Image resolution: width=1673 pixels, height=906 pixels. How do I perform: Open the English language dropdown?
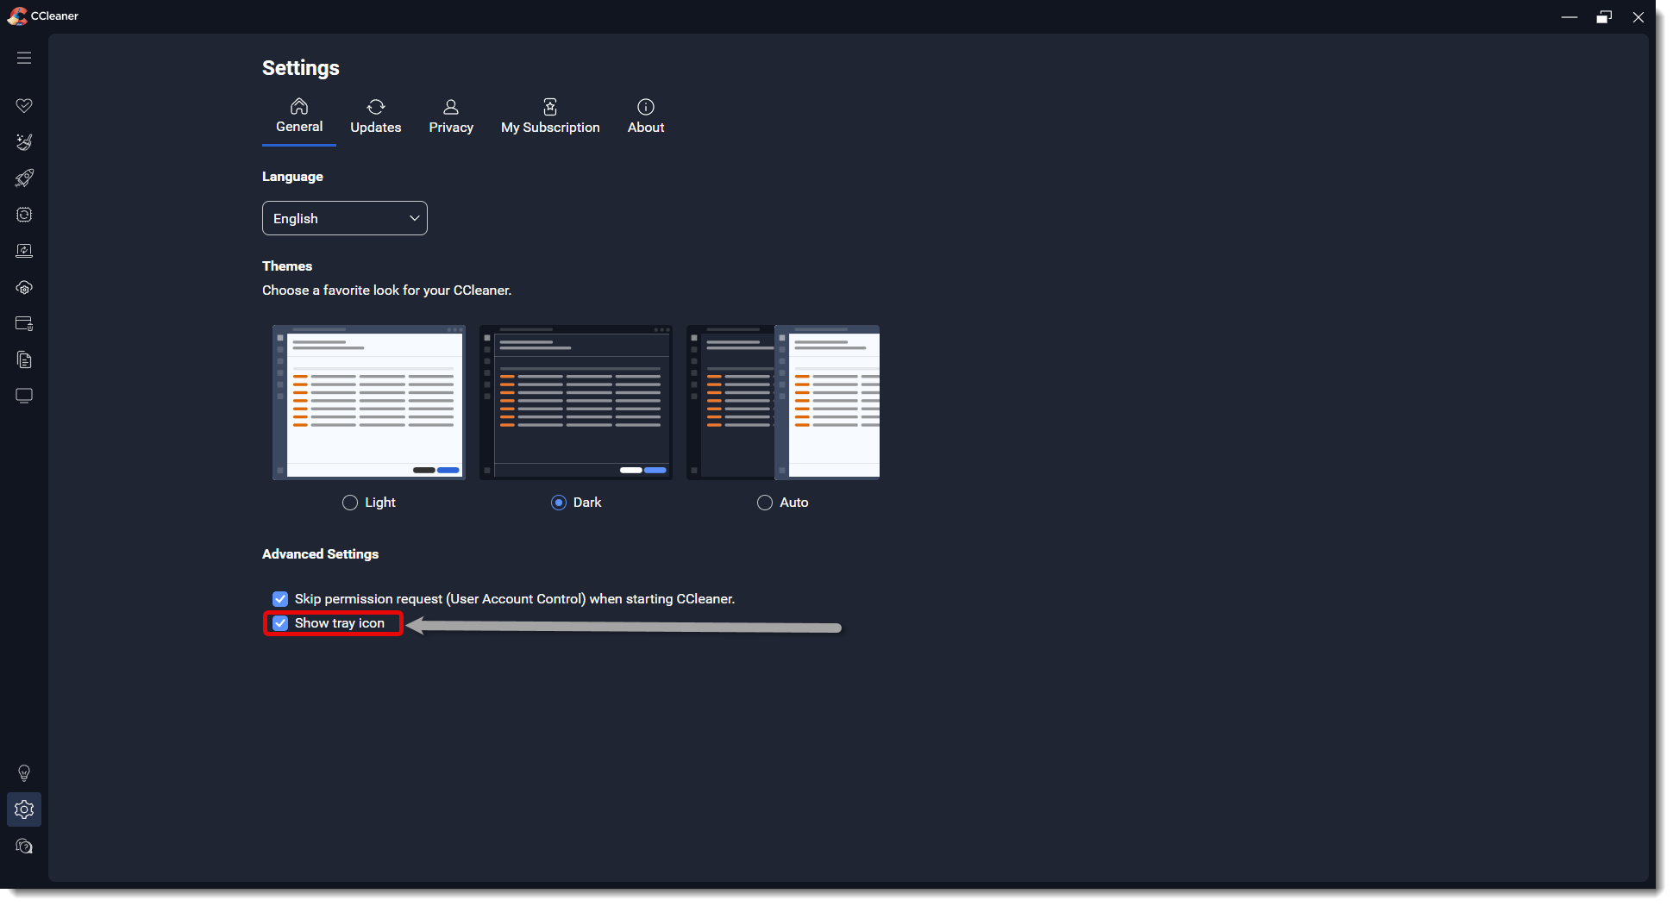pyautogui.click(x=344, y=218)
